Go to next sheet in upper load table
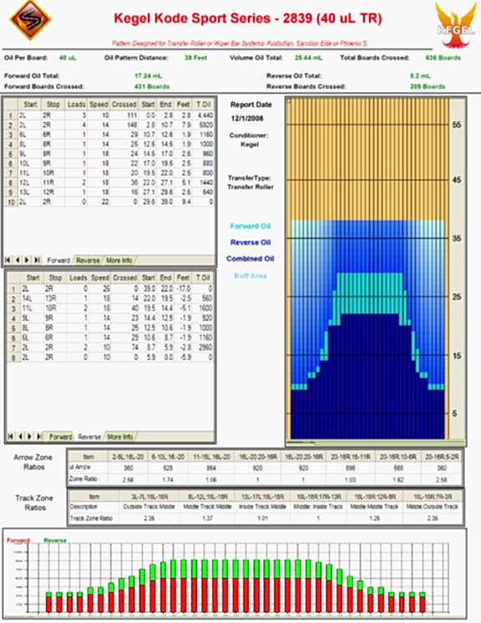 (27, 260)
